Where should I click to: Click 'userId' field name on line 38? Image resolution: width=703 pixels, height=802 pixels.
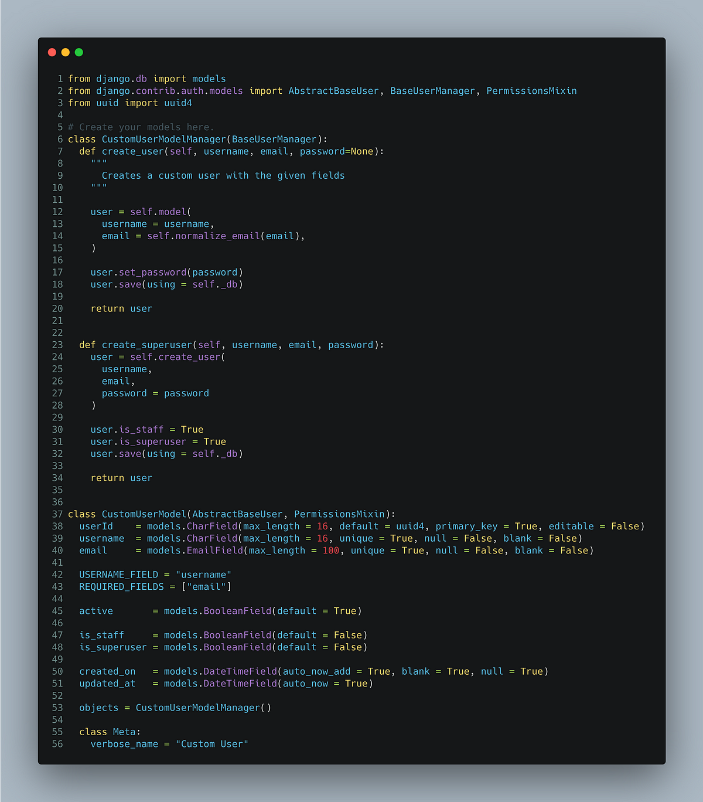(x=96, y=526)
